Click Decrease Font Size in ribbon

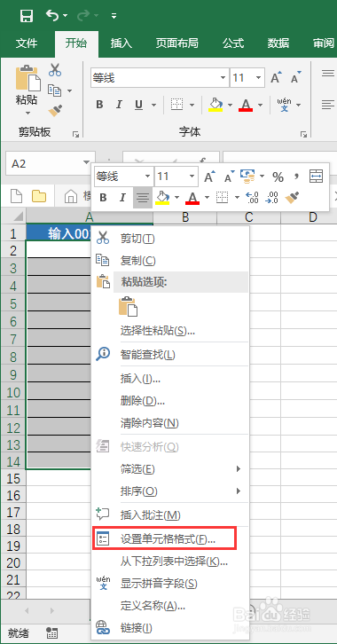[295, 77]
